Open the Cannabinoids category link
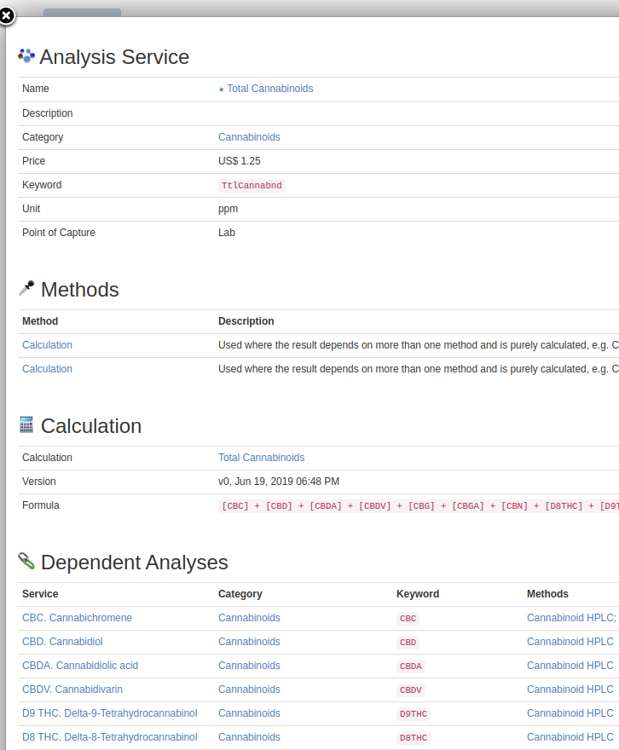Screen dimensions: 619x750 (249, 136)
